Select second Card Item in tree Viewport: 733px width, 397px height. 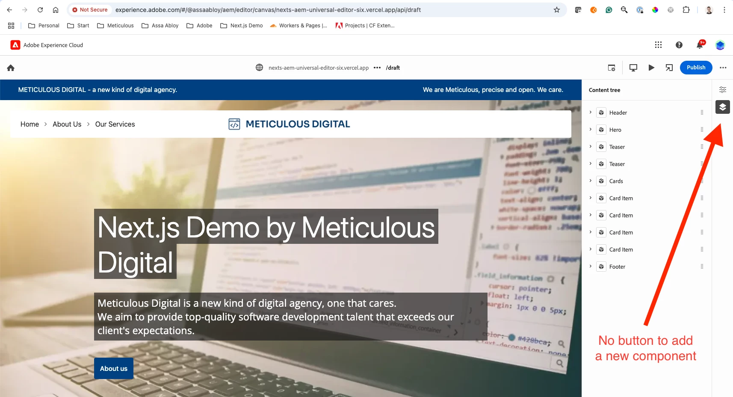621,215
